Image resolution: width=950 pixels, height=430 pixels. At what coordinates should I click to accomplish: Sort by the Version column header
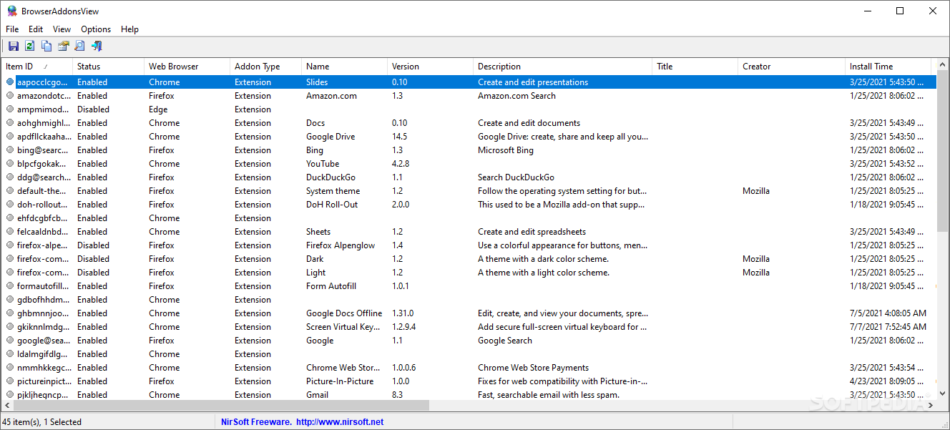pyautogui.click(x=430, y=67)
